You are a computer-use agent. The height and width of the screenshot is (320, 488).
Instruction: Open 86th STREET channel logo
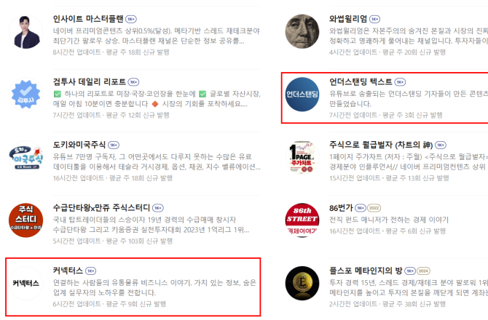coord(302,220)
